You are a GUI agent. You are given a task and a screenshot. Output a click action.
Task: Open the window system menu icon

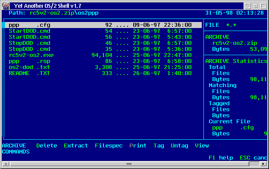(x=6, y=6)
